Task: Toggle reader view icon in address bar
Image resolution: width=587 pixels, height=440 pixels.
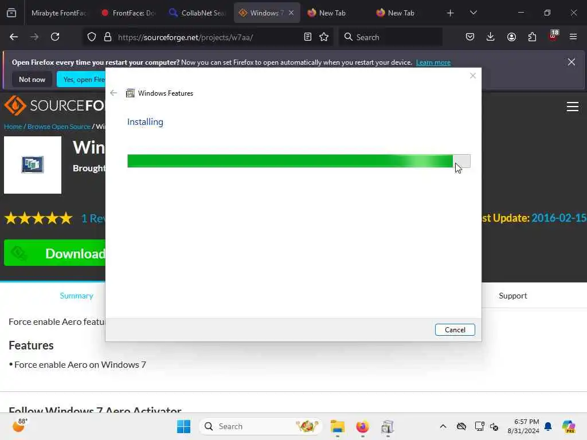Action: click(308, 37)
